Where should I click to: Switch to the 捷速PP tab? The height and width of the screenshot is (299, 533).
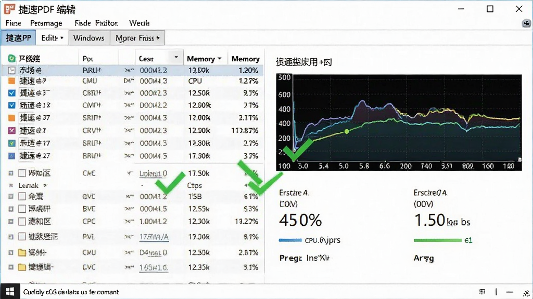click(x=18, y=38)
